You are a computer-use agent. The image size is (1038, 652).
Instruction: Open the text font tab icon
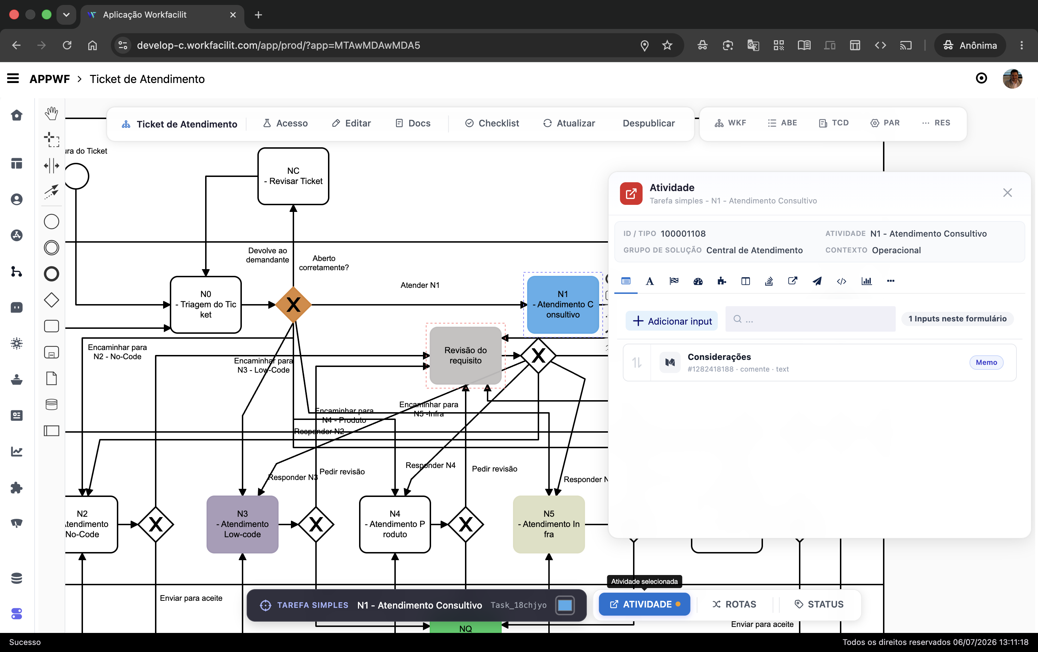click(x=650, y=281)
